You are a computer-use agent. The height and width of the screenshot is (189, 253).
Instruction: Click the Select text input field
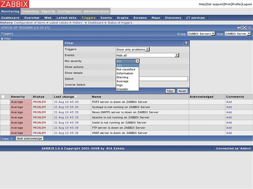pos(152,79)
